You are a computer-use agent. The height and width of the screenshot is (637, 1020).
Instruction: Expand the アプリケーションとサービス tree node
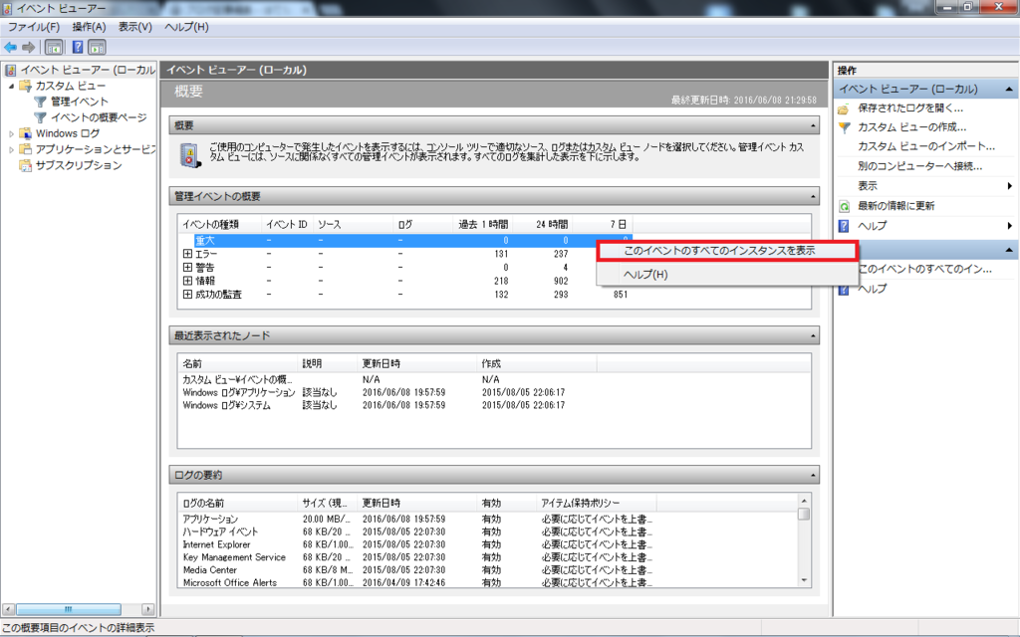[x=11, y=149]
